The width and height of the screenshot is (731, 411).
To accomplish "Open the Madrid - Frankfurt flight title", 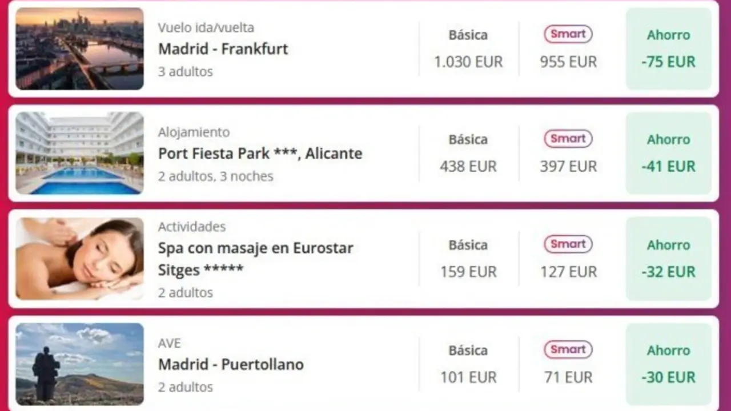I will [223, 49].
